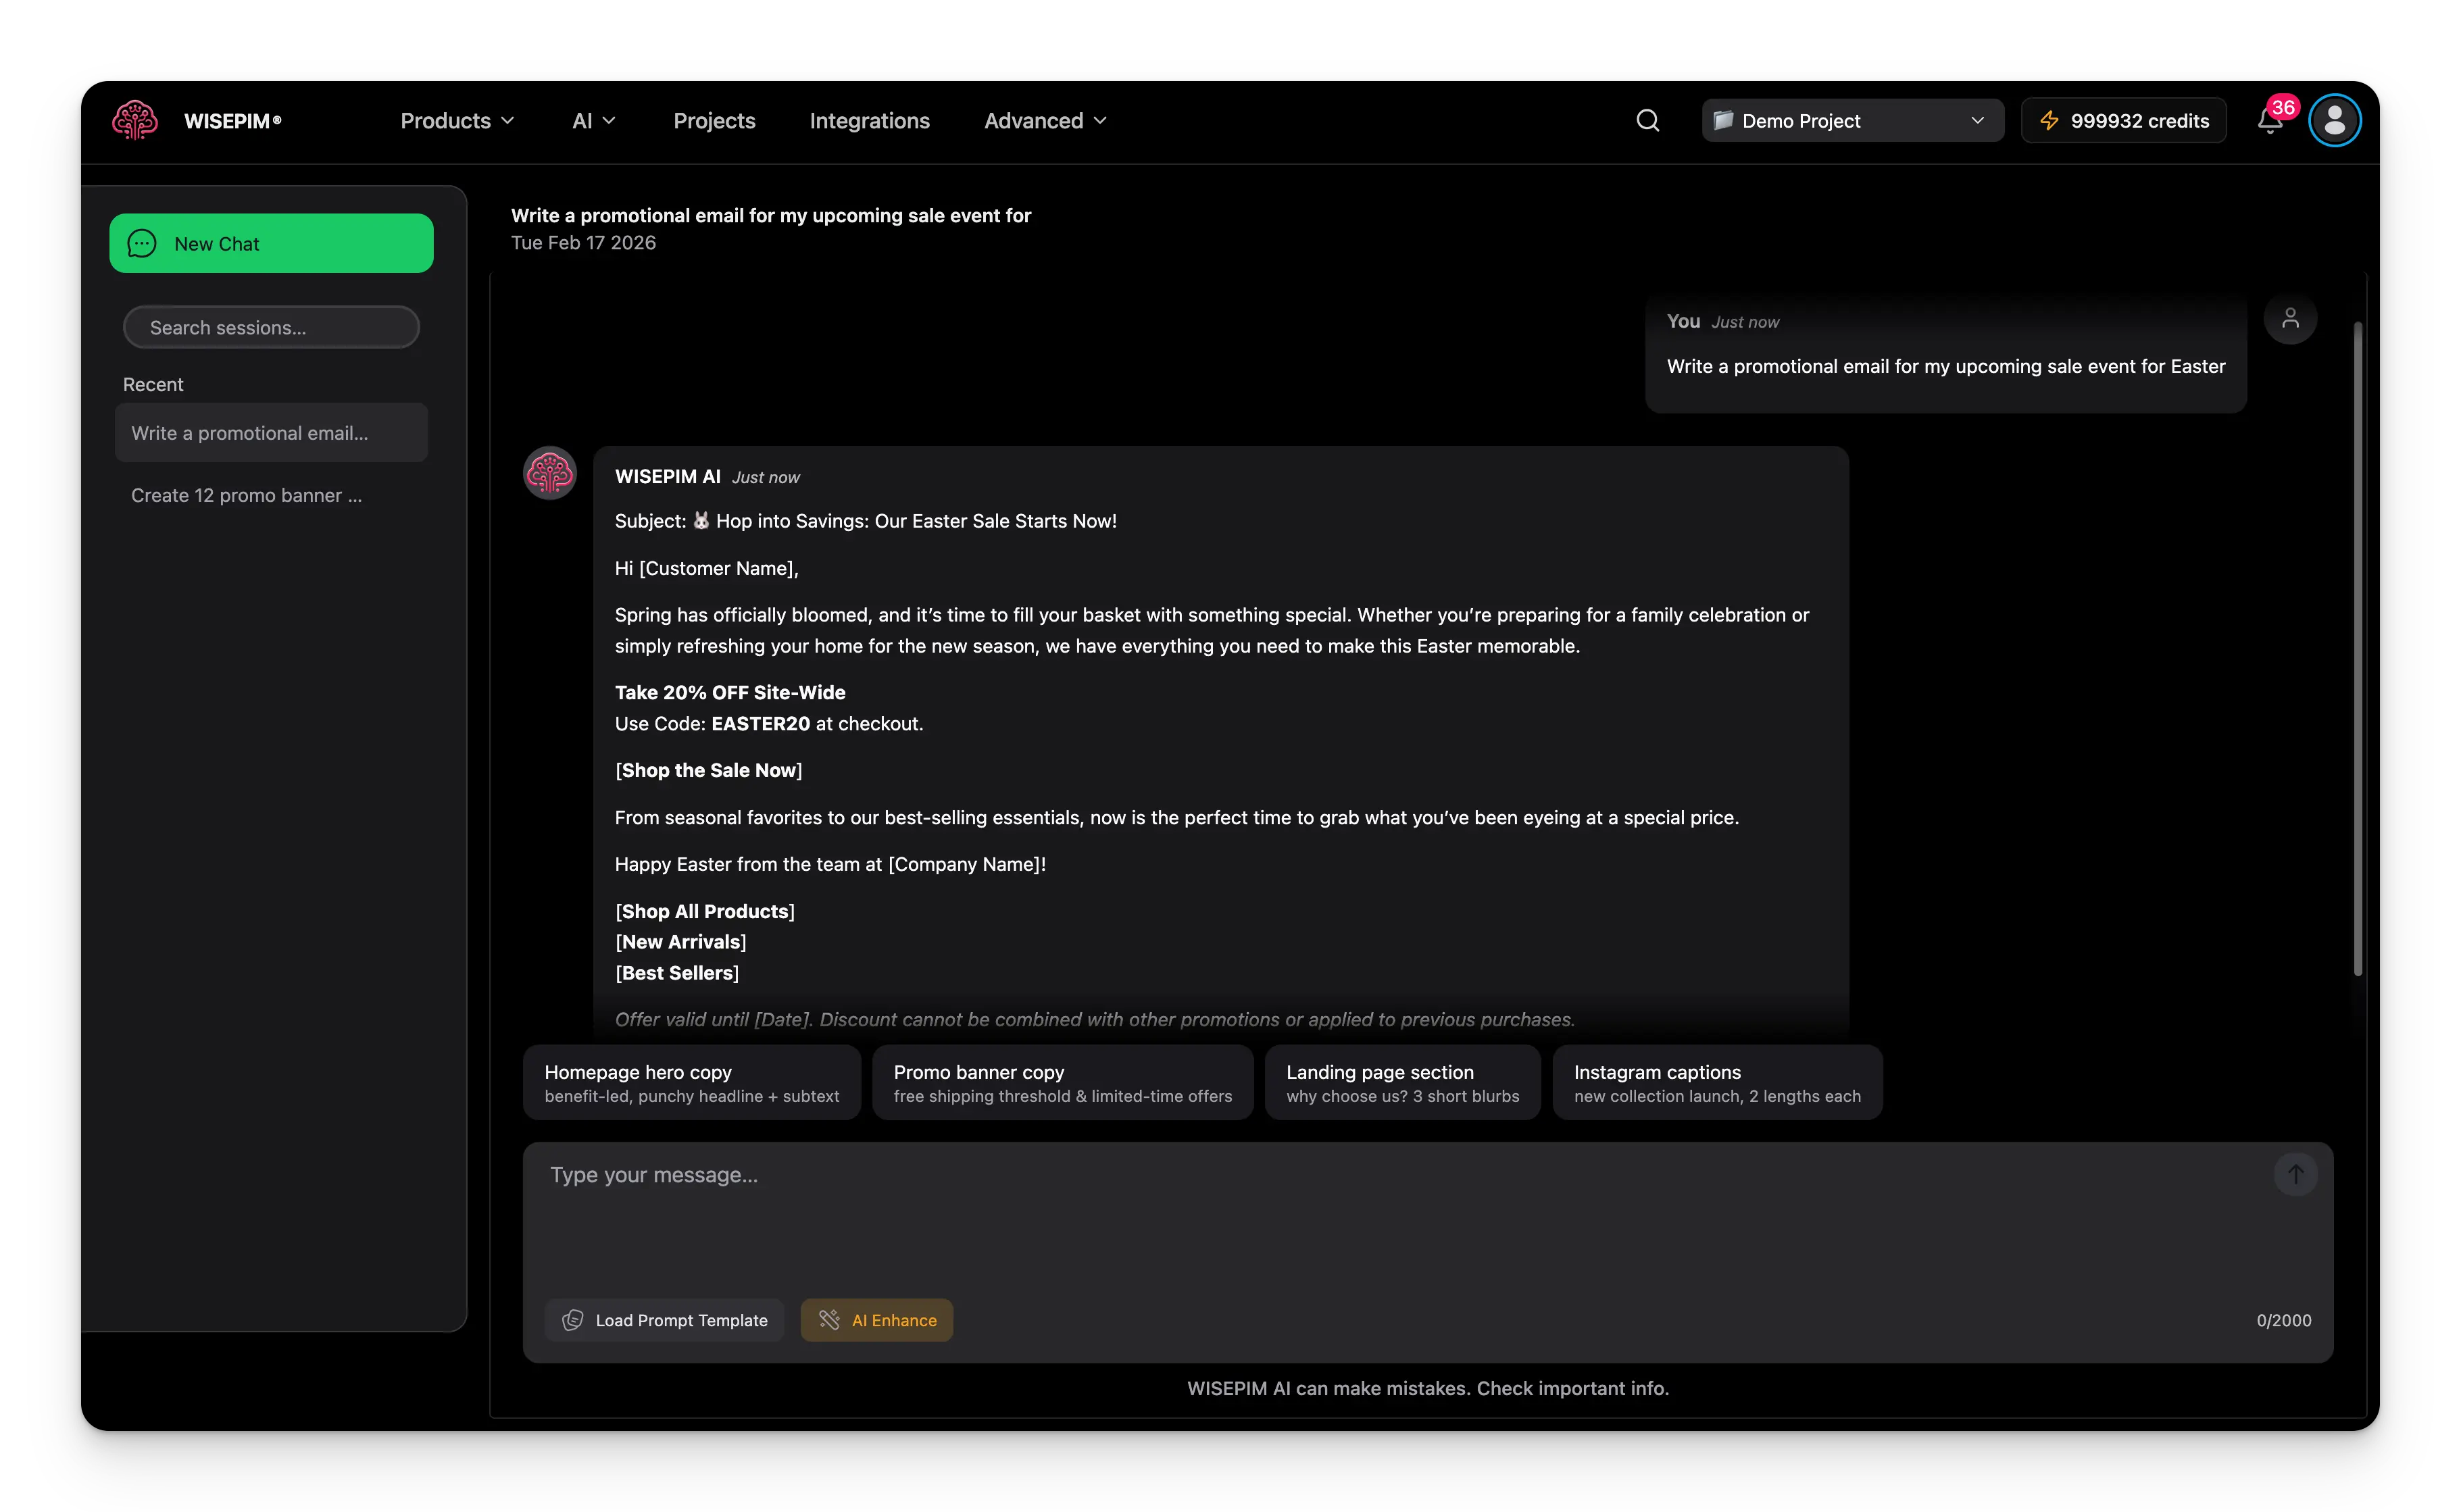Click the WISEPIM brain logo
The image size is (2461, 1512).
click(x=135, y=120)
